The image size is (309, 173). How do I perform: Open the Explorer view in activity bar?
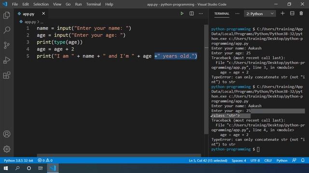pyautogui.click(x=7, y=15)
